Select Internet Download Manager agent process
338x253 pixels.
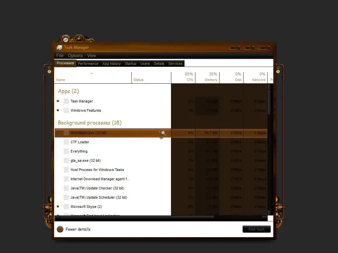[x=161, y=179]
